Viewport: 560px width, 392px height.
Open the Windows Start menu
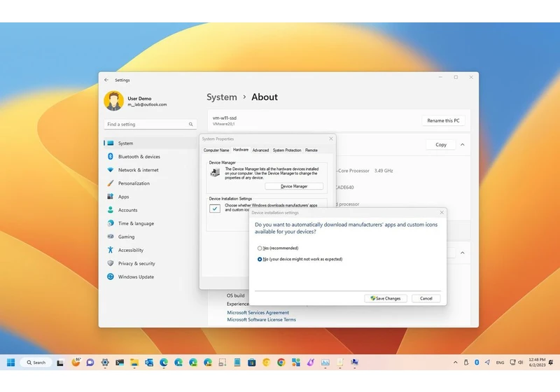(10, 363)
